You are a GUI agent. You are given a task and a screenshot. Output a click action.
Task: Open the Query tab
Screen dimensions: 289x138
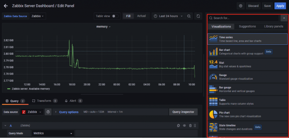pos(15,101)
